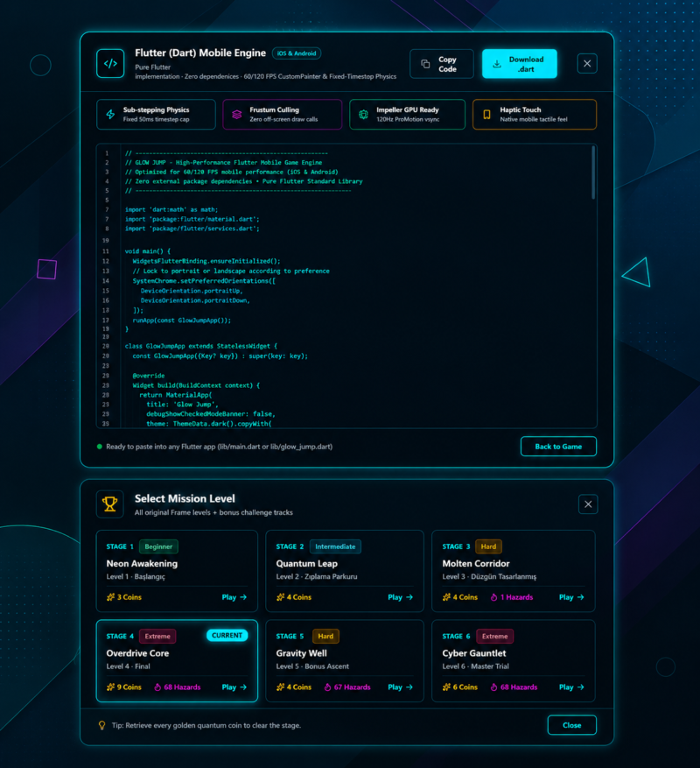Click the green ready status dot
This screenshot has height=768, width=700.
point(100,447)
